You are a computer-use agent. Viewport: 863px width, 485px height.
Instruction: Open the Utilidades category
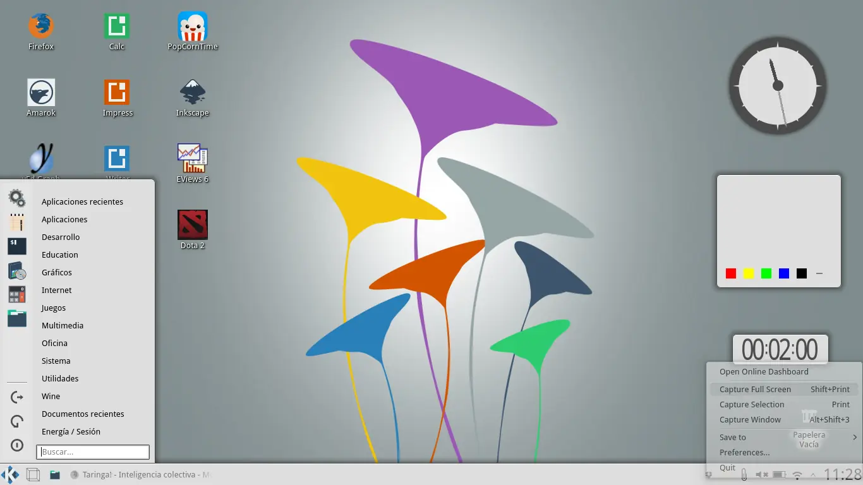(x=60, y=378)
